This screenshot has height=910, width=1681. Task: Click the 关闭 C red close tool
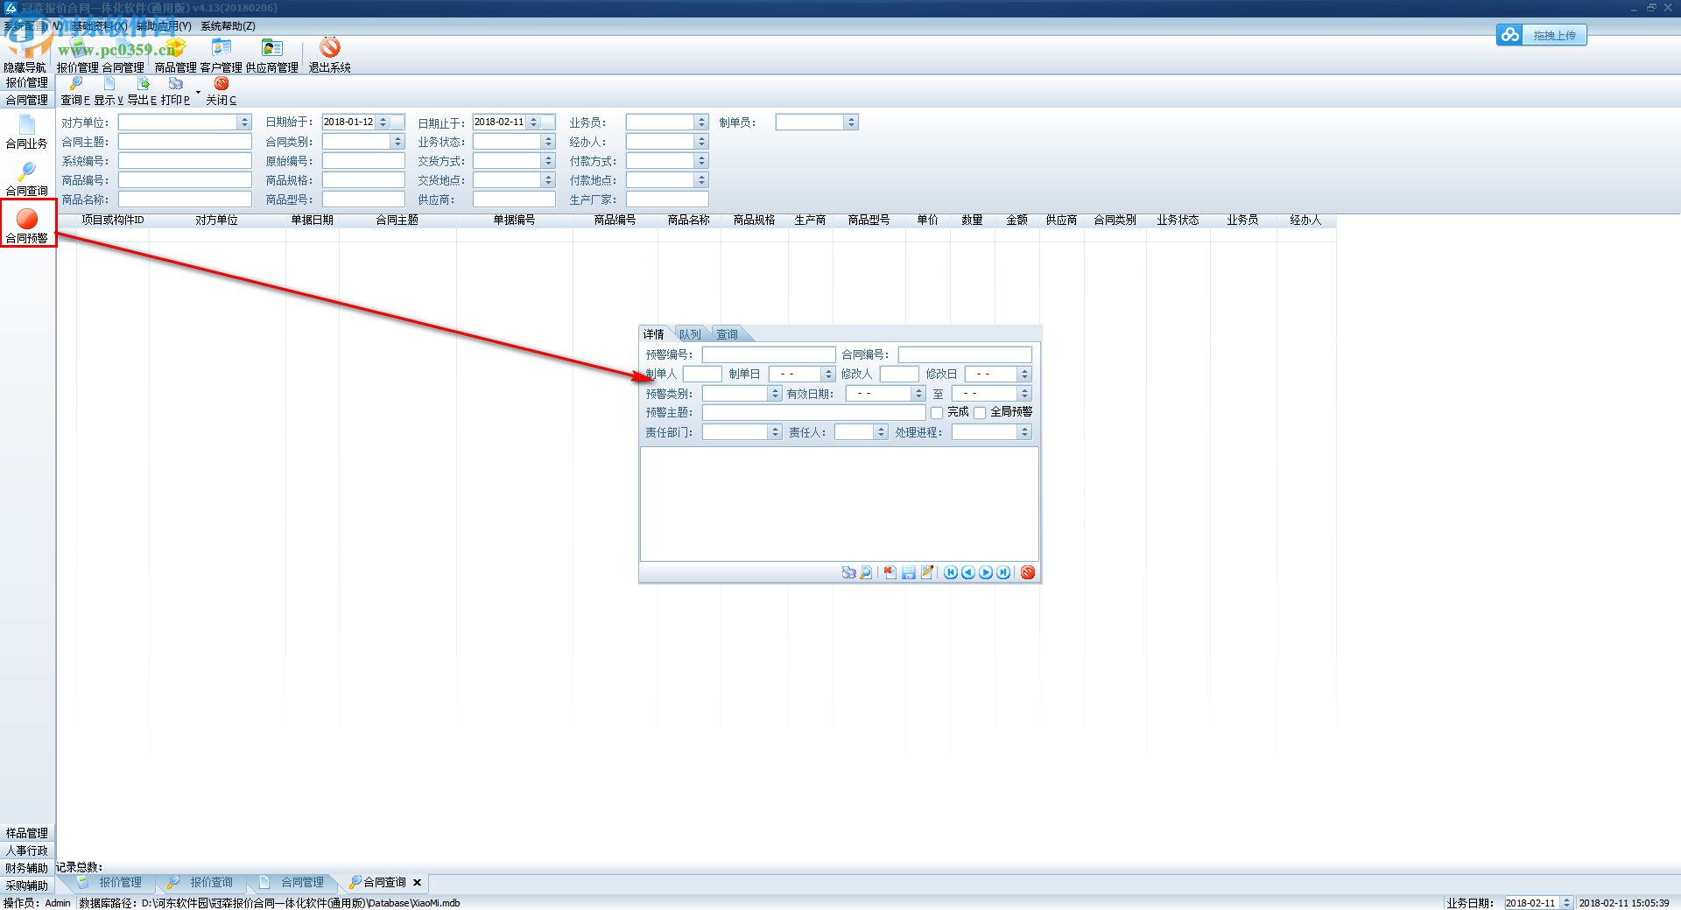222,91
